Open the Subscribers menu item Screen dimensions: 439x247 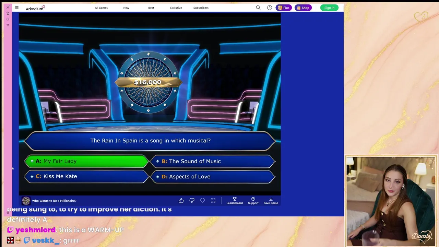[x=201, y=8]
